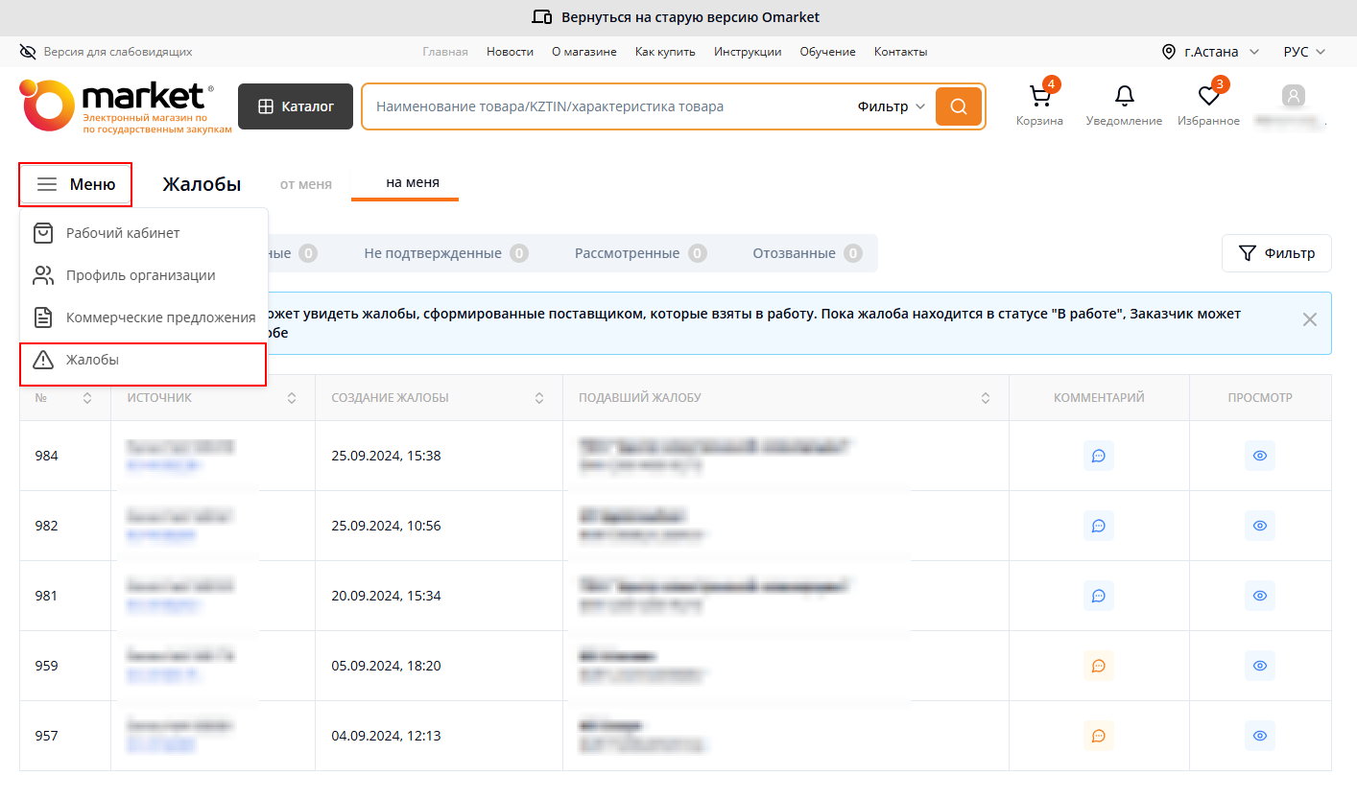The height and width of the screenshot is (799, 1357).
Task: Expand the city selector г.Астана
Action: pos(1200,52)
